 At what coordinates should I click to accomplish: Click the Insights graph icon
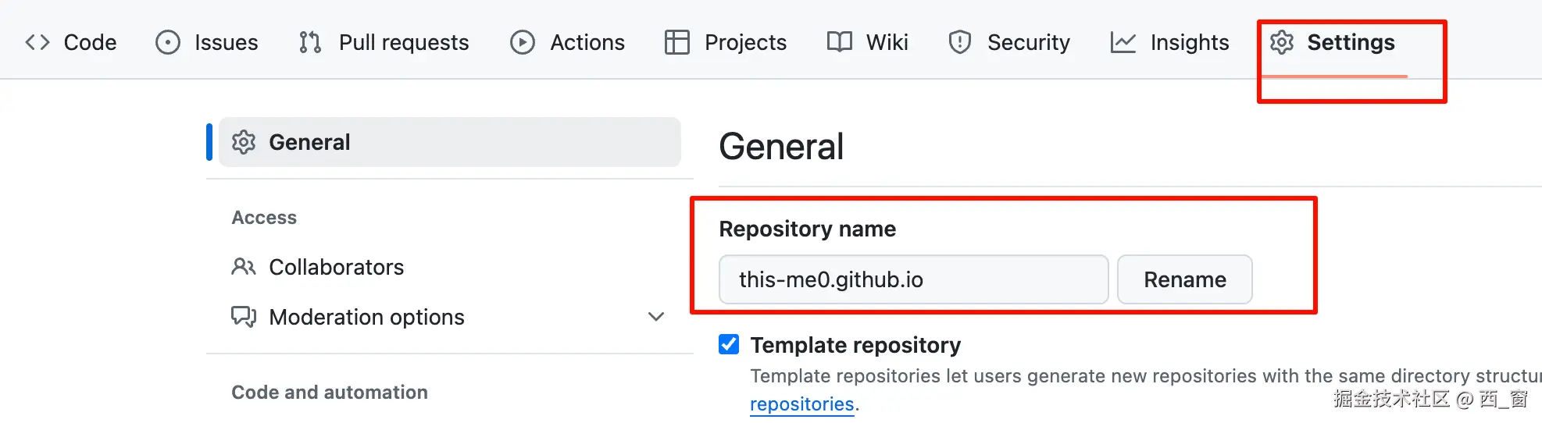[x=1123, y=42]
